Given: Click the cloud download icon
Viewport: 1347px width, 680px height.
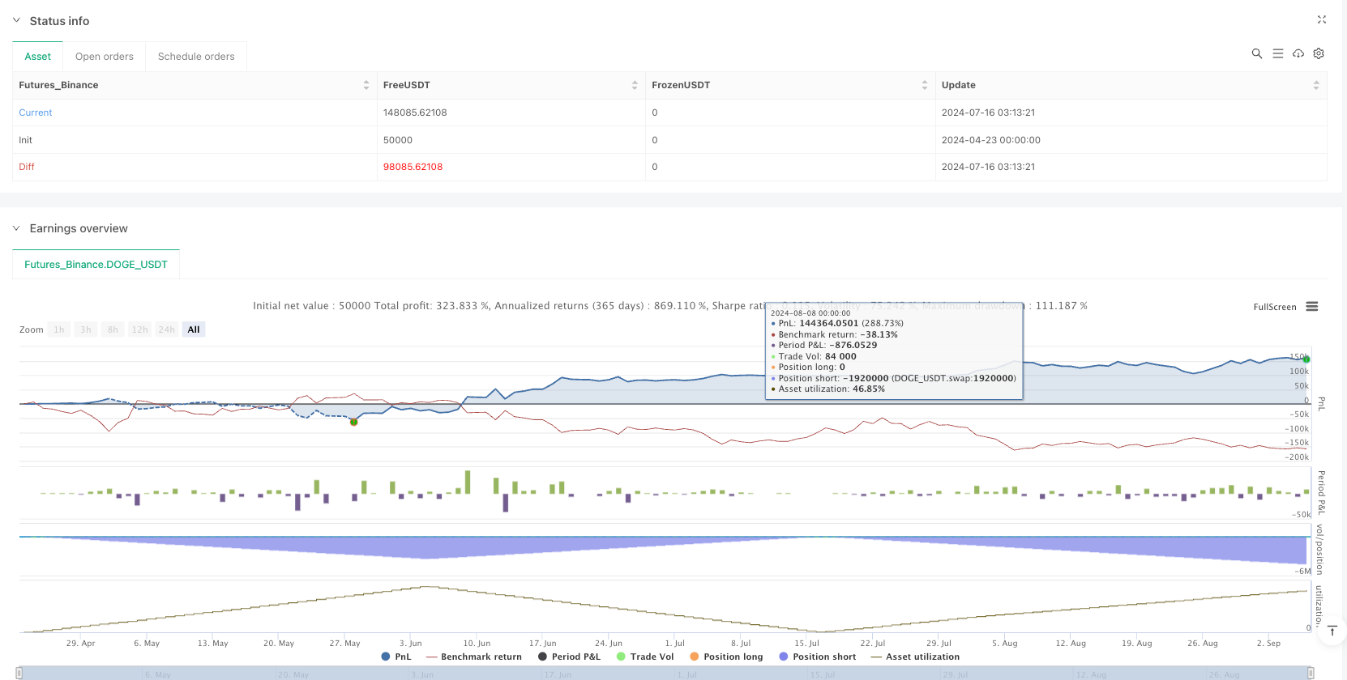Looking at the screenshot, I should pos(1298,53).
